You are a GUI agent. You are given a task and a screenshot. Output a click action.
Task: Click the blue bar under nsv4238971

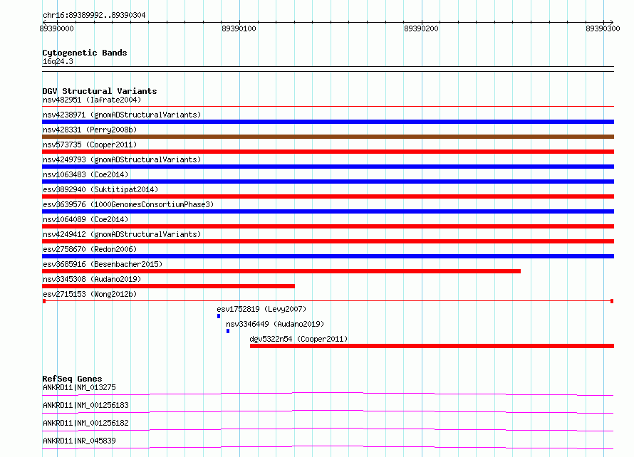[x=328, y=122]
